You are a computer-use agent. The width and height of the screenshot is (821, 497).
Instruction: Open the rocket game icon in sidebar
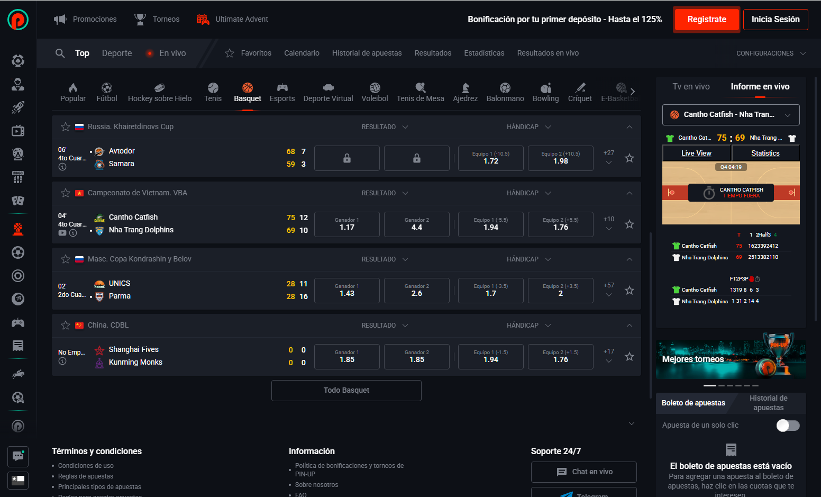pyautogui.click(x=18, y=107)
